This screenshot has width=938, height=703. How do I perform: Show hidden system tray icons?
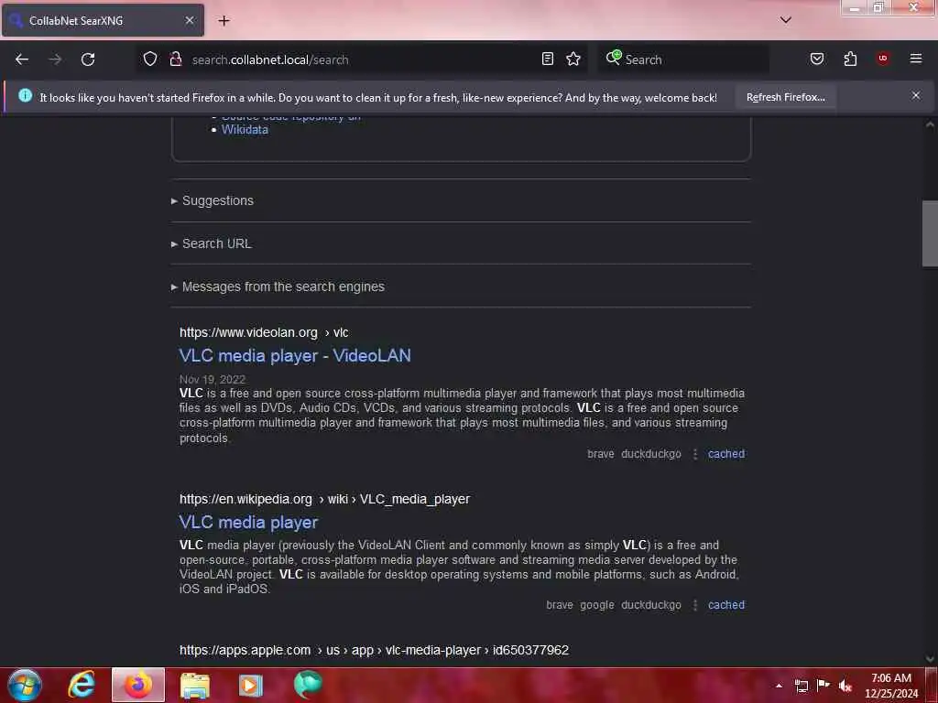tap(779, 686)
